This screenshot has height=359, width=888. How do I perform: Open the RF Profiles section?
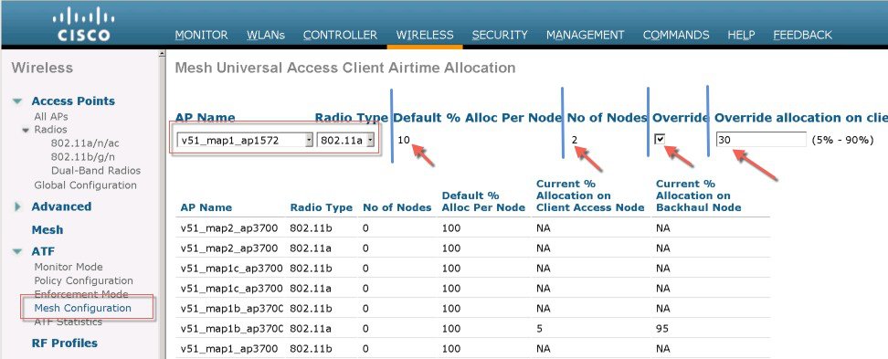tap(65, 343)
